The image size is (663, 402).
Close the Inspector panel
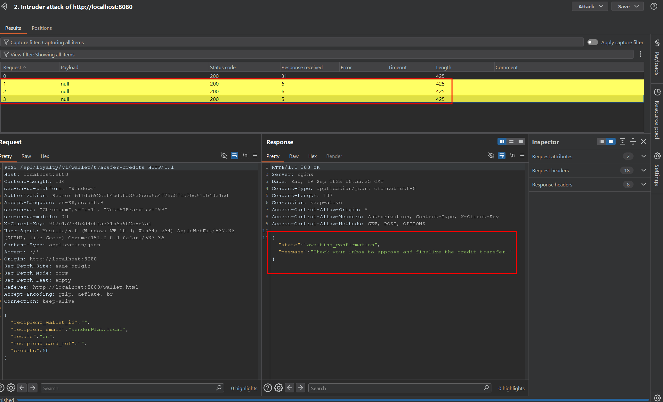pyautogui.click(x=644, y=142)
